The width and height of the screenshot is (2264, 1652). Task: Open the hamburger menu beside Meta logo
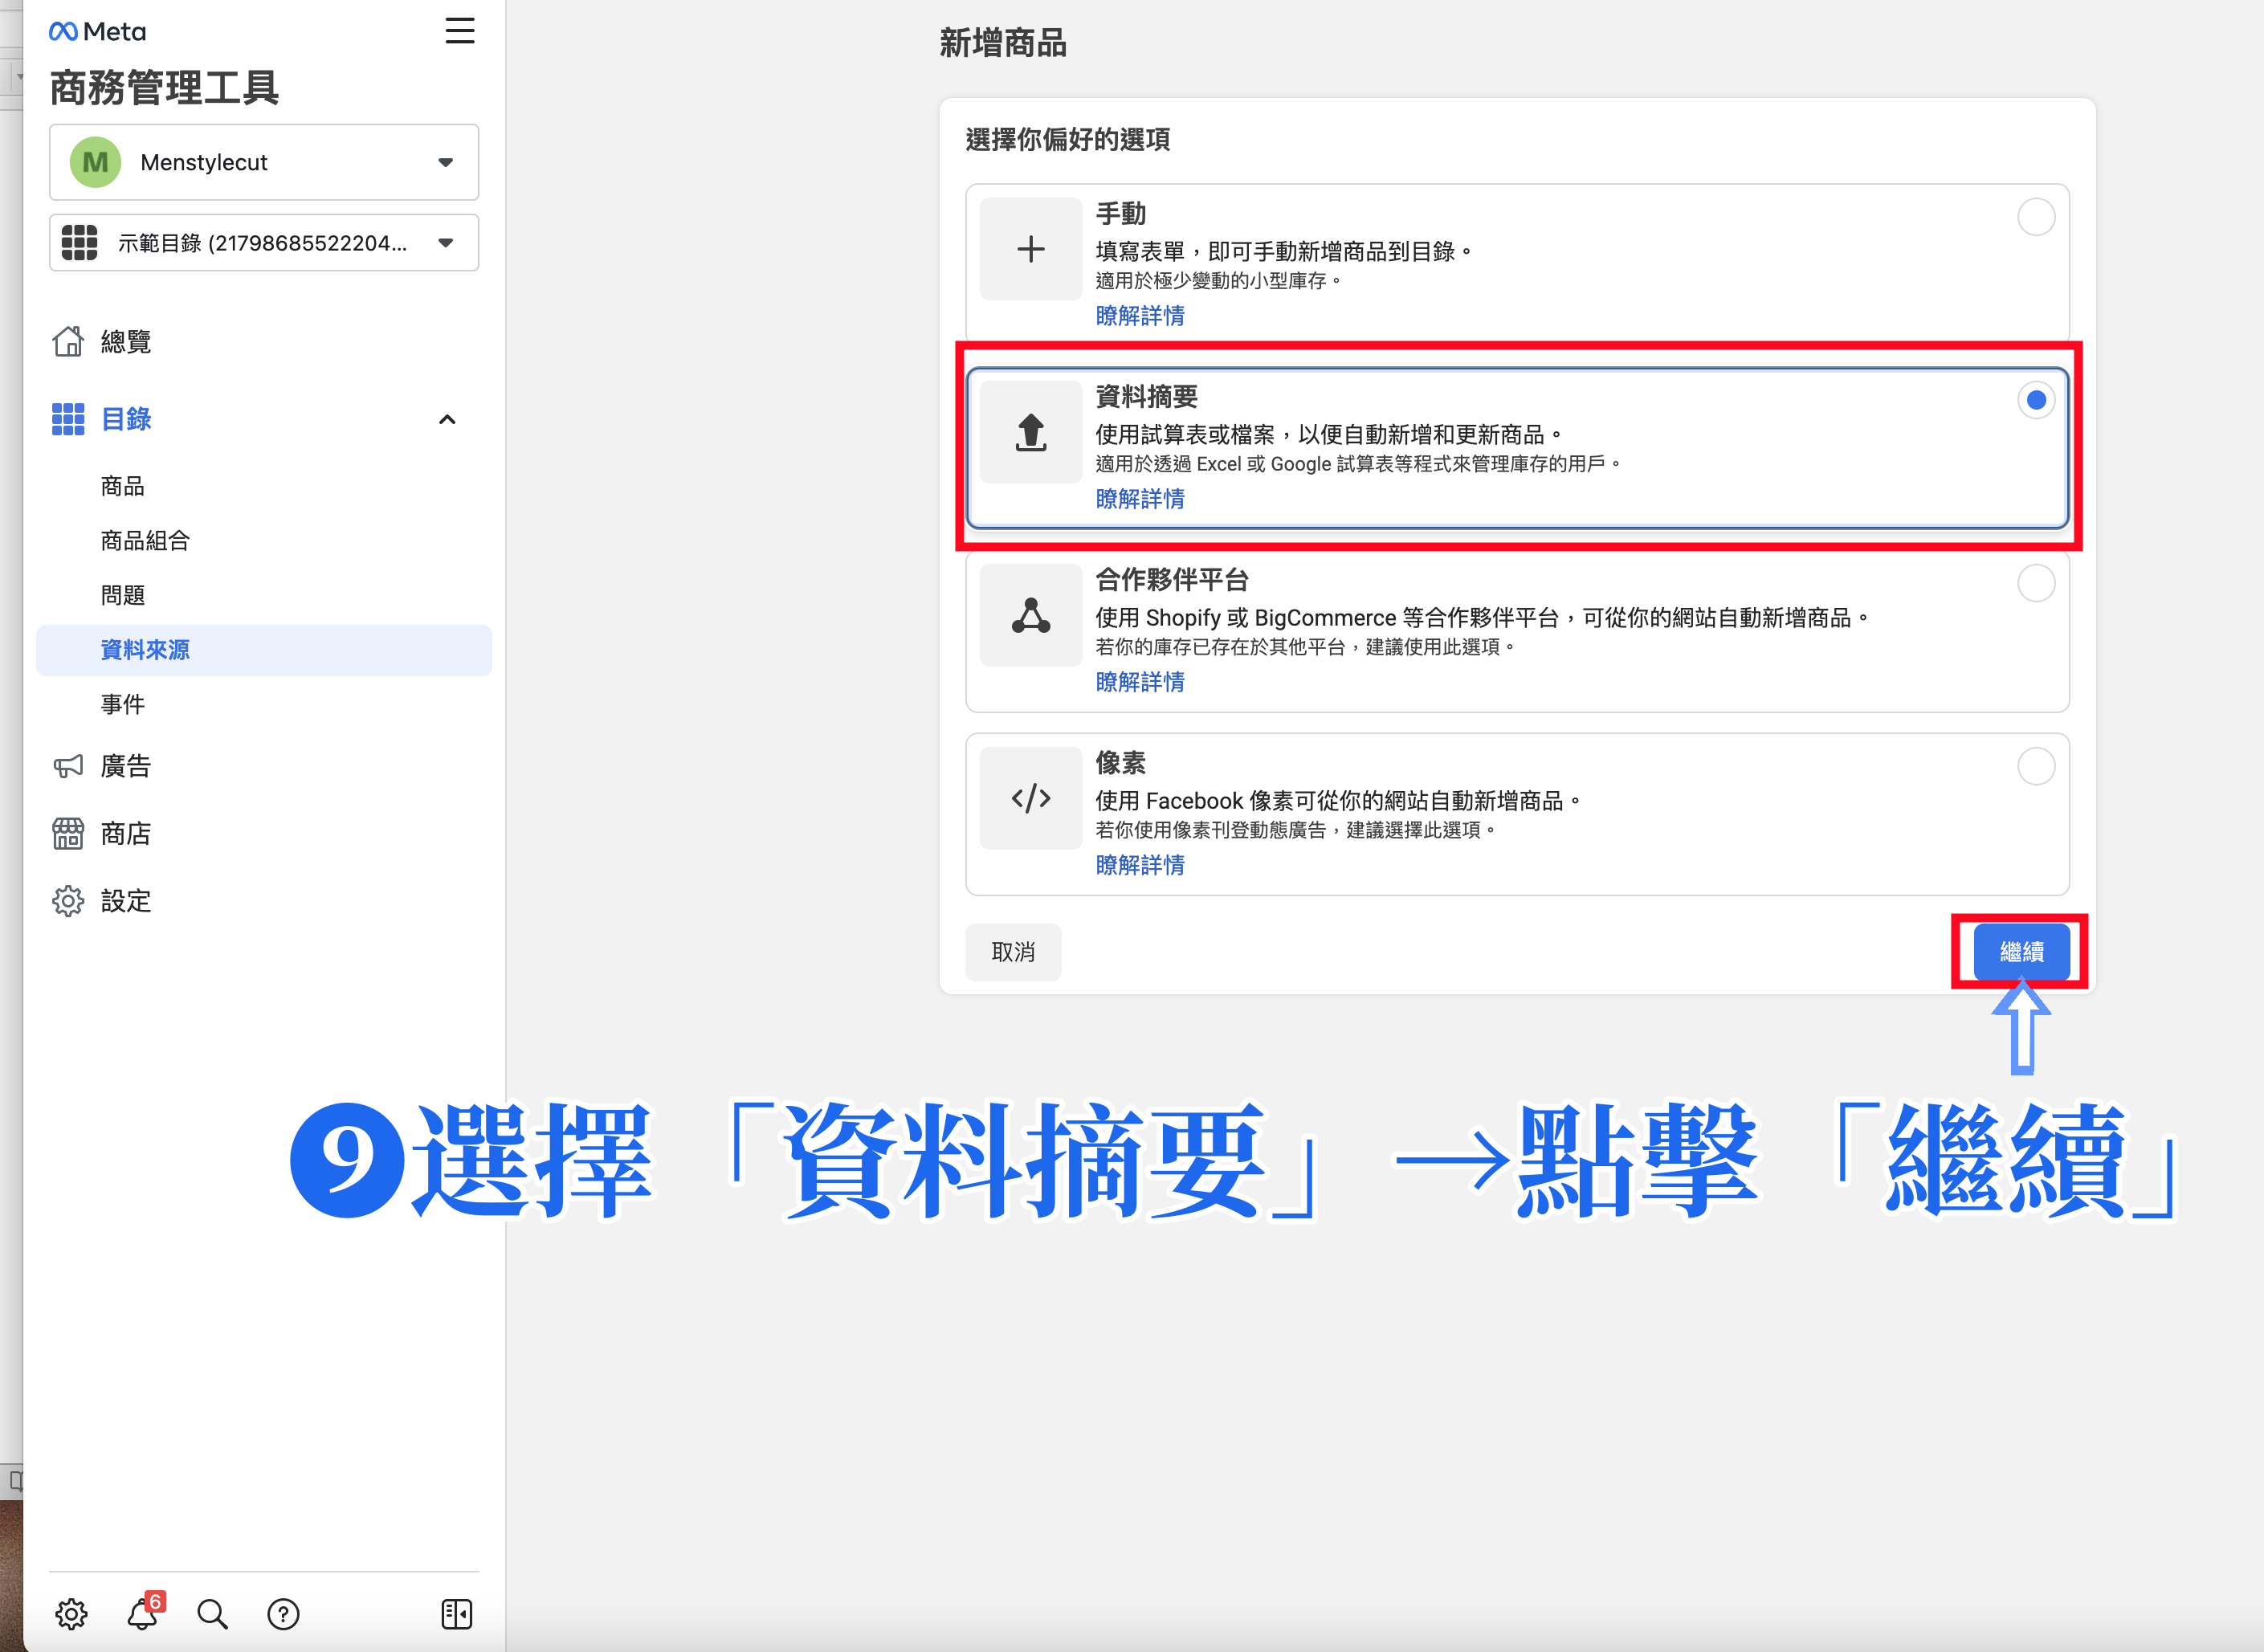pos(459,31)
